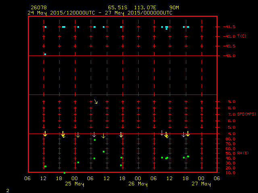
Task: Click the elevation value 90M
Action: pyautogui.click(x=175, y=8)
